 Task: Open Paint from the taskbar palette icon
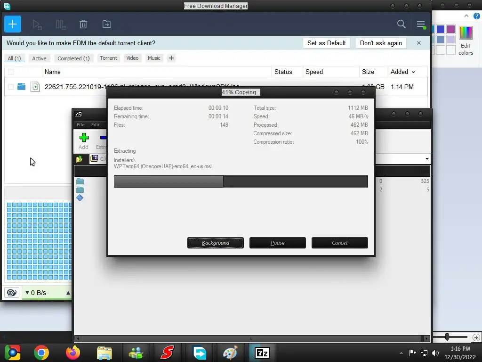[x=230, y=353]
